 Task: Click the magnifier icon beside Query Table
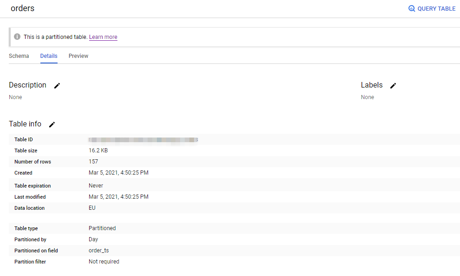[412, 9]
